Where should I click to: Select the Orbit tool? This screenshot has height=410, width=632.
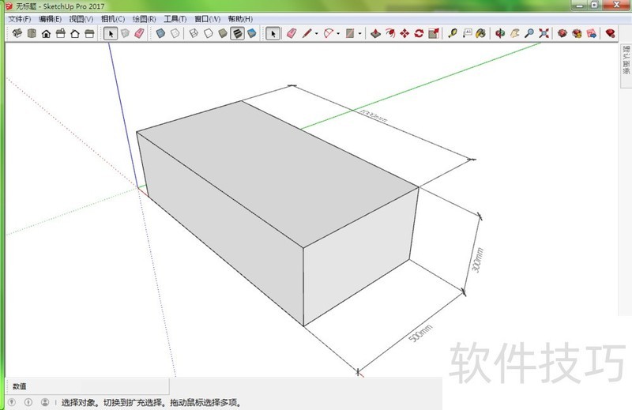pyautogui.click(x=500, y=33)
